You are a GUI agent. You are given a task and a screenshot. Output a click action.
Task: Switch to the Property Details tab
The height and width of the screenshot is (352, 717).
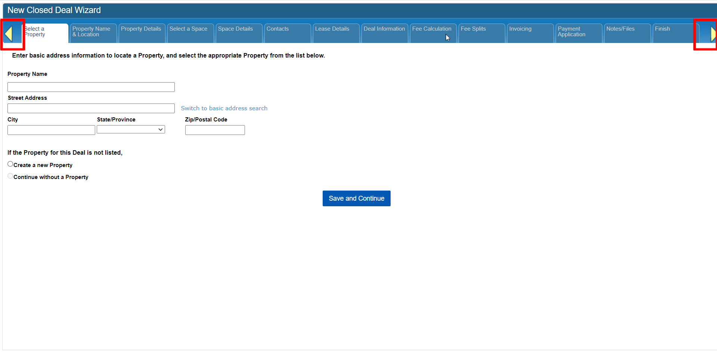pyautogui.click(x=142, y=33)
